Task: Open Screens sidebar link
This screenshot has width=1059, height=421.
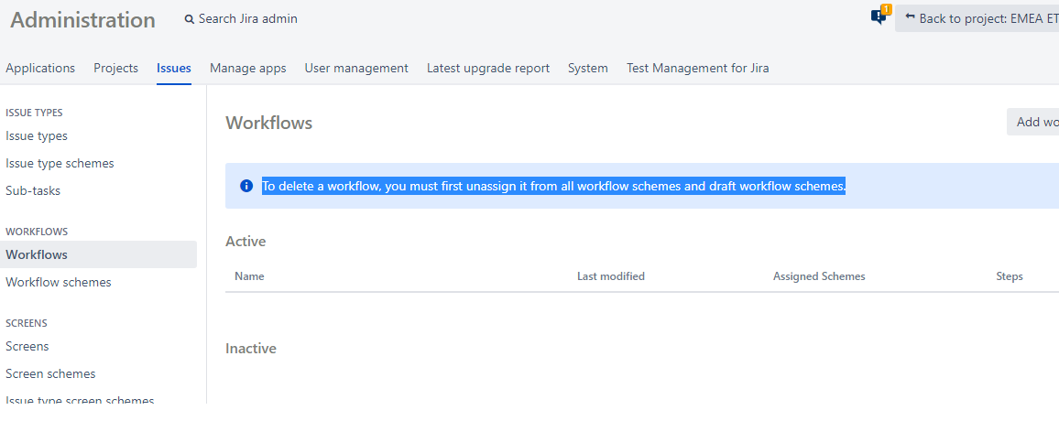Action: click(x=27, y=346)
